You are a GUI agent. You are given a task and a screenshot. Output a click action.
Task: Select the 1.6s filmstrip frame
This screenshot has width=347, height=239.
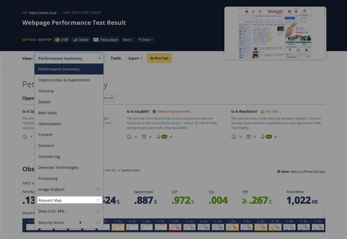[x=261, y=227]
